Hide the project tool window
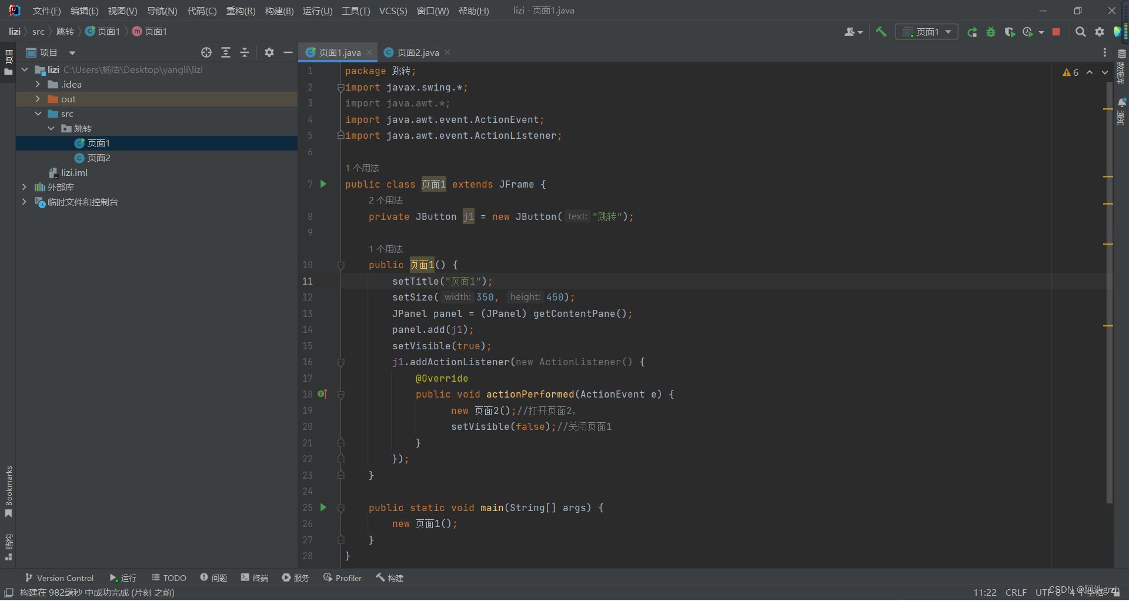Image resolution: width=1129 pixels, height=601 pixels. click(288, 52)
